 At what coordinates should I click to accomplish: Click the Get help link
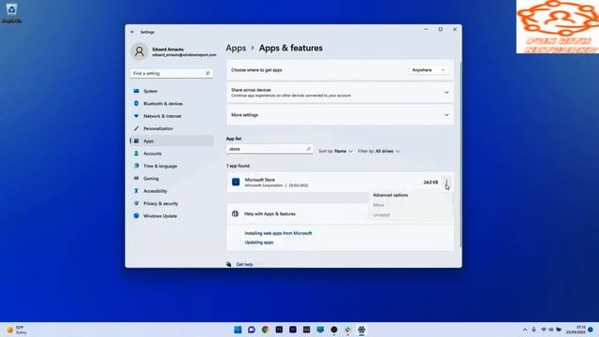244,264
